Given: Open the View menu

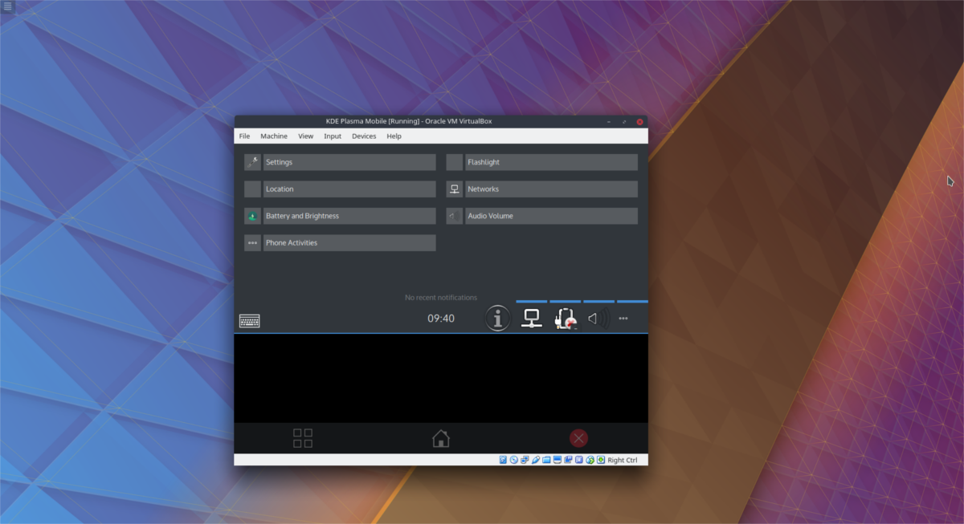Looking at the screenshot, I should point(305,136).
